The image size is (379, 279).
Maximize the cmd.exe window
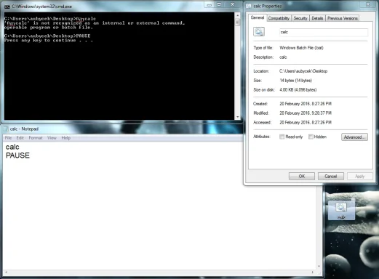point(219,5)
